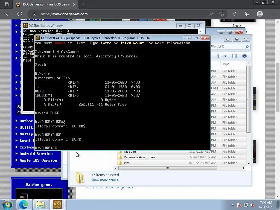Click the browser page scrollbar thumb
The width and height of the screenshot is (280, 210).
[x=277, y=87]
